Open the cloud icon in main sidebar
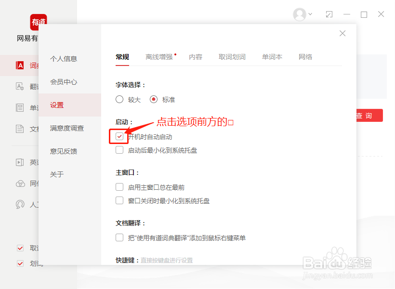This screenshot has height=289, width=395. pyautogui.click(x=20, y=184)
